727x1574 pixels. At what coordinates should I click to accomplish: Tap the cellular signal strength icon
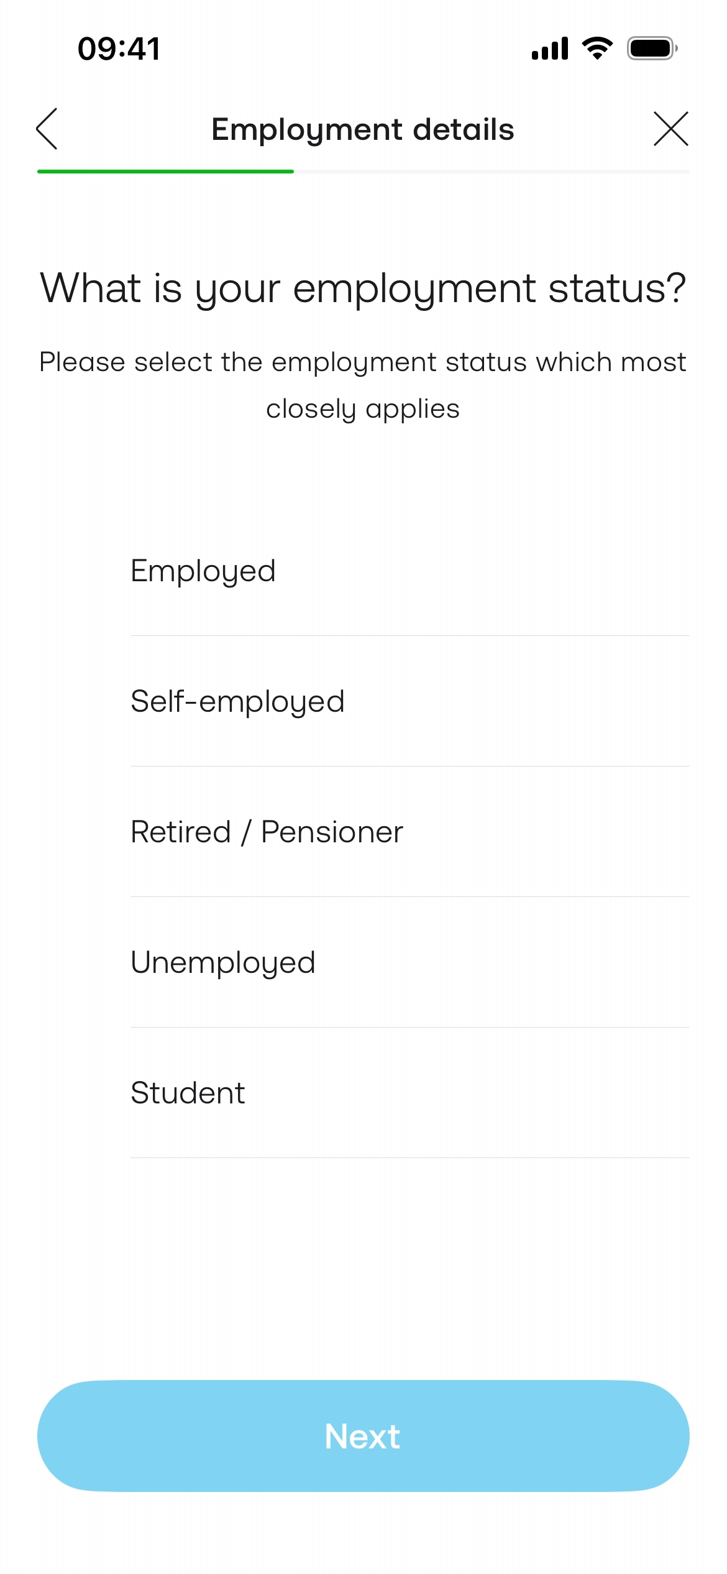click(x=549, y=48)
